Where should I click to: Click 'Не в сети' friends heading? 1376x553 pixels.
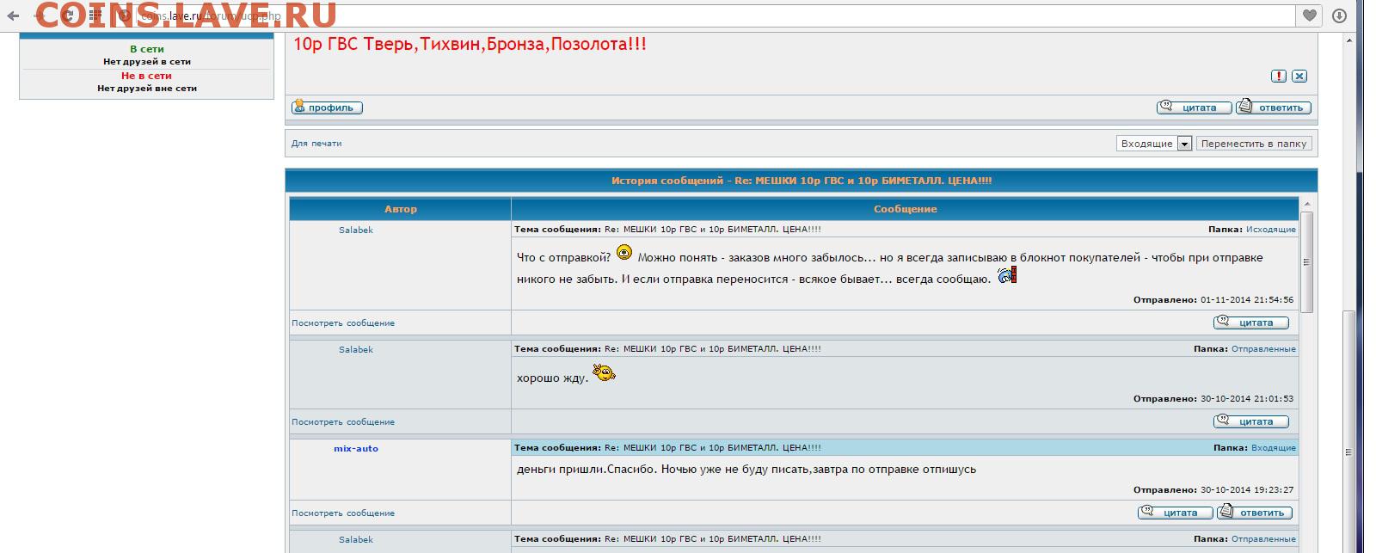[146, 76]
